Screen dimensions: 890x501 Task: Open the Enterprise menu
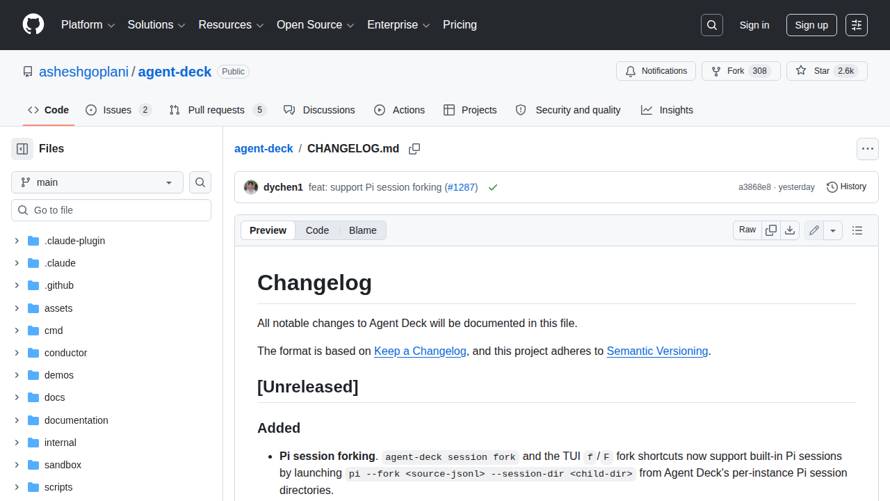(x=399, y=25)
